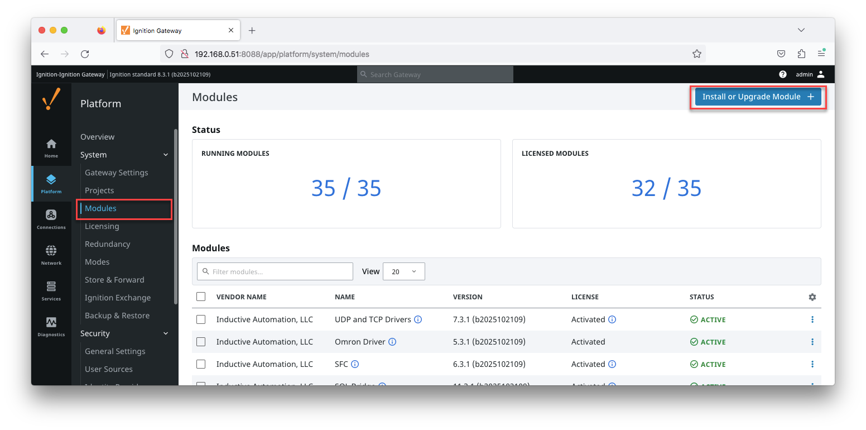Go to Licensing in the sidebar
The height and width of the screenshot is (430, 866).
pos(102,226)
